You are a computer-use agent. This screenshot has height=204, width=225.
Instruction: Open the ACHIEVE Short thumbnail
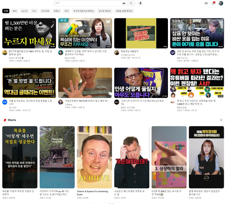click(x=94, y=157)
